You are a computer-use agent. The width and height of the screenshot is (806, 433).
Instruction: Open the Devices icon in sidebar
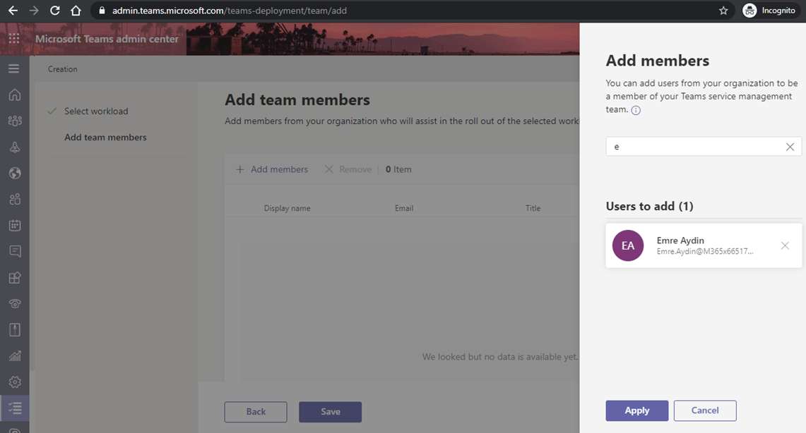(x=15, y=147)
